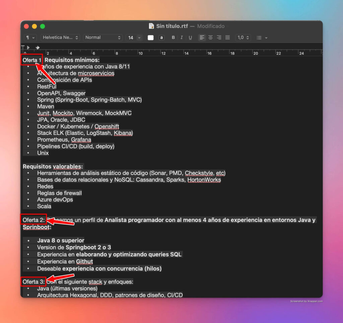The width and height of the screenshot is (343, 323).
Task: Click the misspelled word 'microservicios'
Action: pos(96,73)
